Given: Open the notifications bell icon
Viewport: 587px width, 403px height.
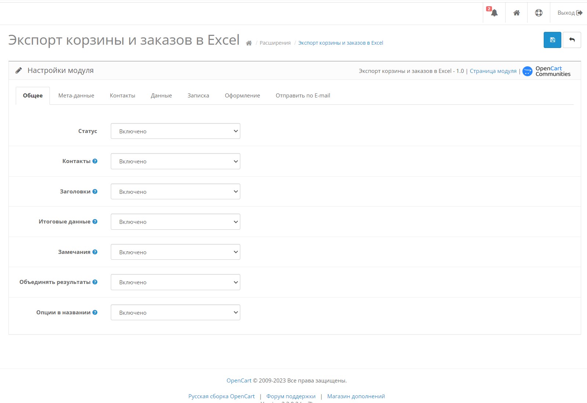Looking at the screenshot, I should click(494, 13).
